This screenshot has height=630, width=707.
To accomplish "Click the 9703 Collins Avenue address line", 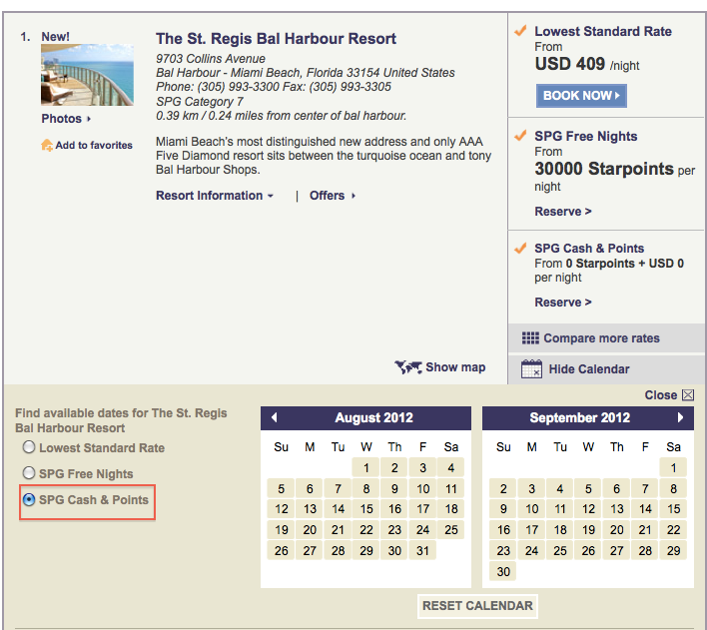I will [x=211, y=59].
